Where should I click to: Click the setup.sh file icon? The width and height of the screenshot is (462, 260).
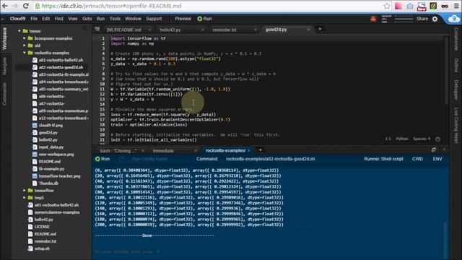[30, 248]
